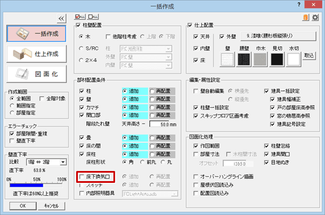Click the 巾木 gray texture swatch

point(260,59)
